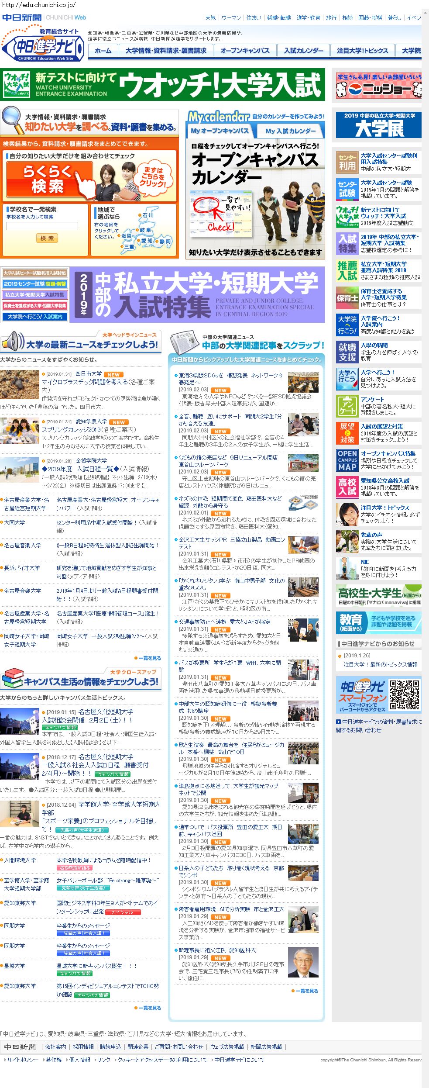429x1088 pixels.
Task: Switch to オープンキャンパス navigation tab
Action: click(245, 51)
